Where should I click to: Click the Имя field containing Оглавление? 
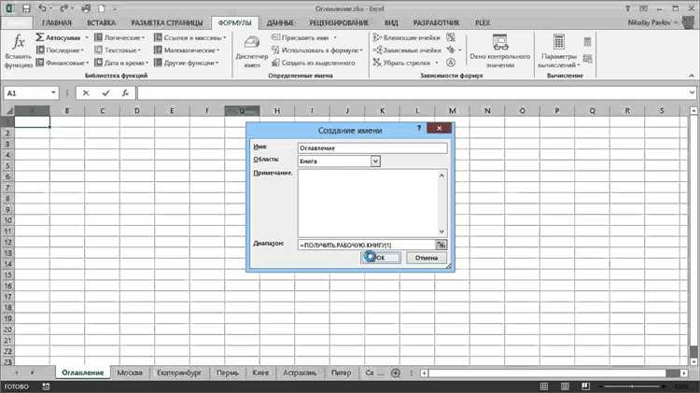[x=372, y=147]
